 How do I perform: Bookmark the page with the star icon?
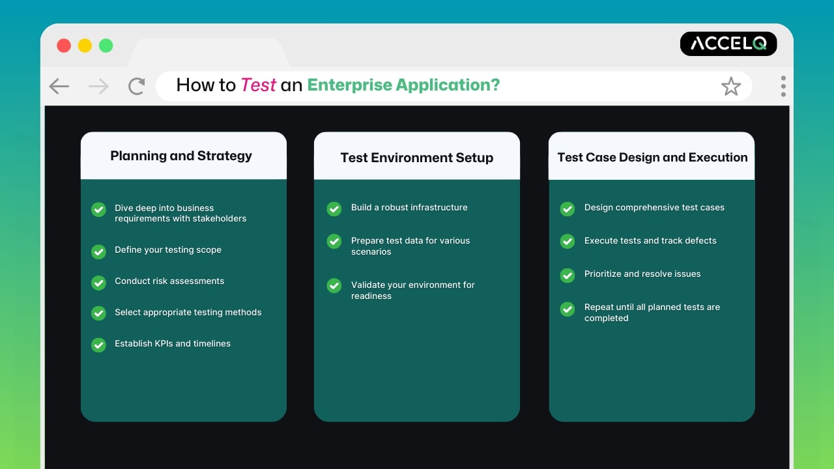tap(731, 85)
